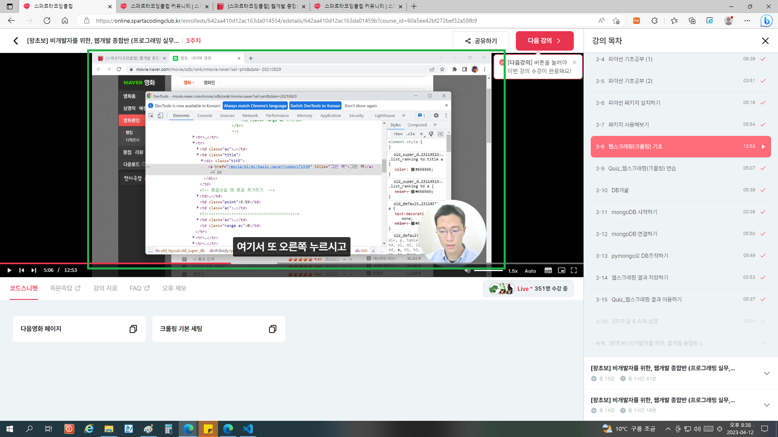
Task: Switch to second 스파르타코딩클럽 커뮤니티 tab
Action: 358,6
